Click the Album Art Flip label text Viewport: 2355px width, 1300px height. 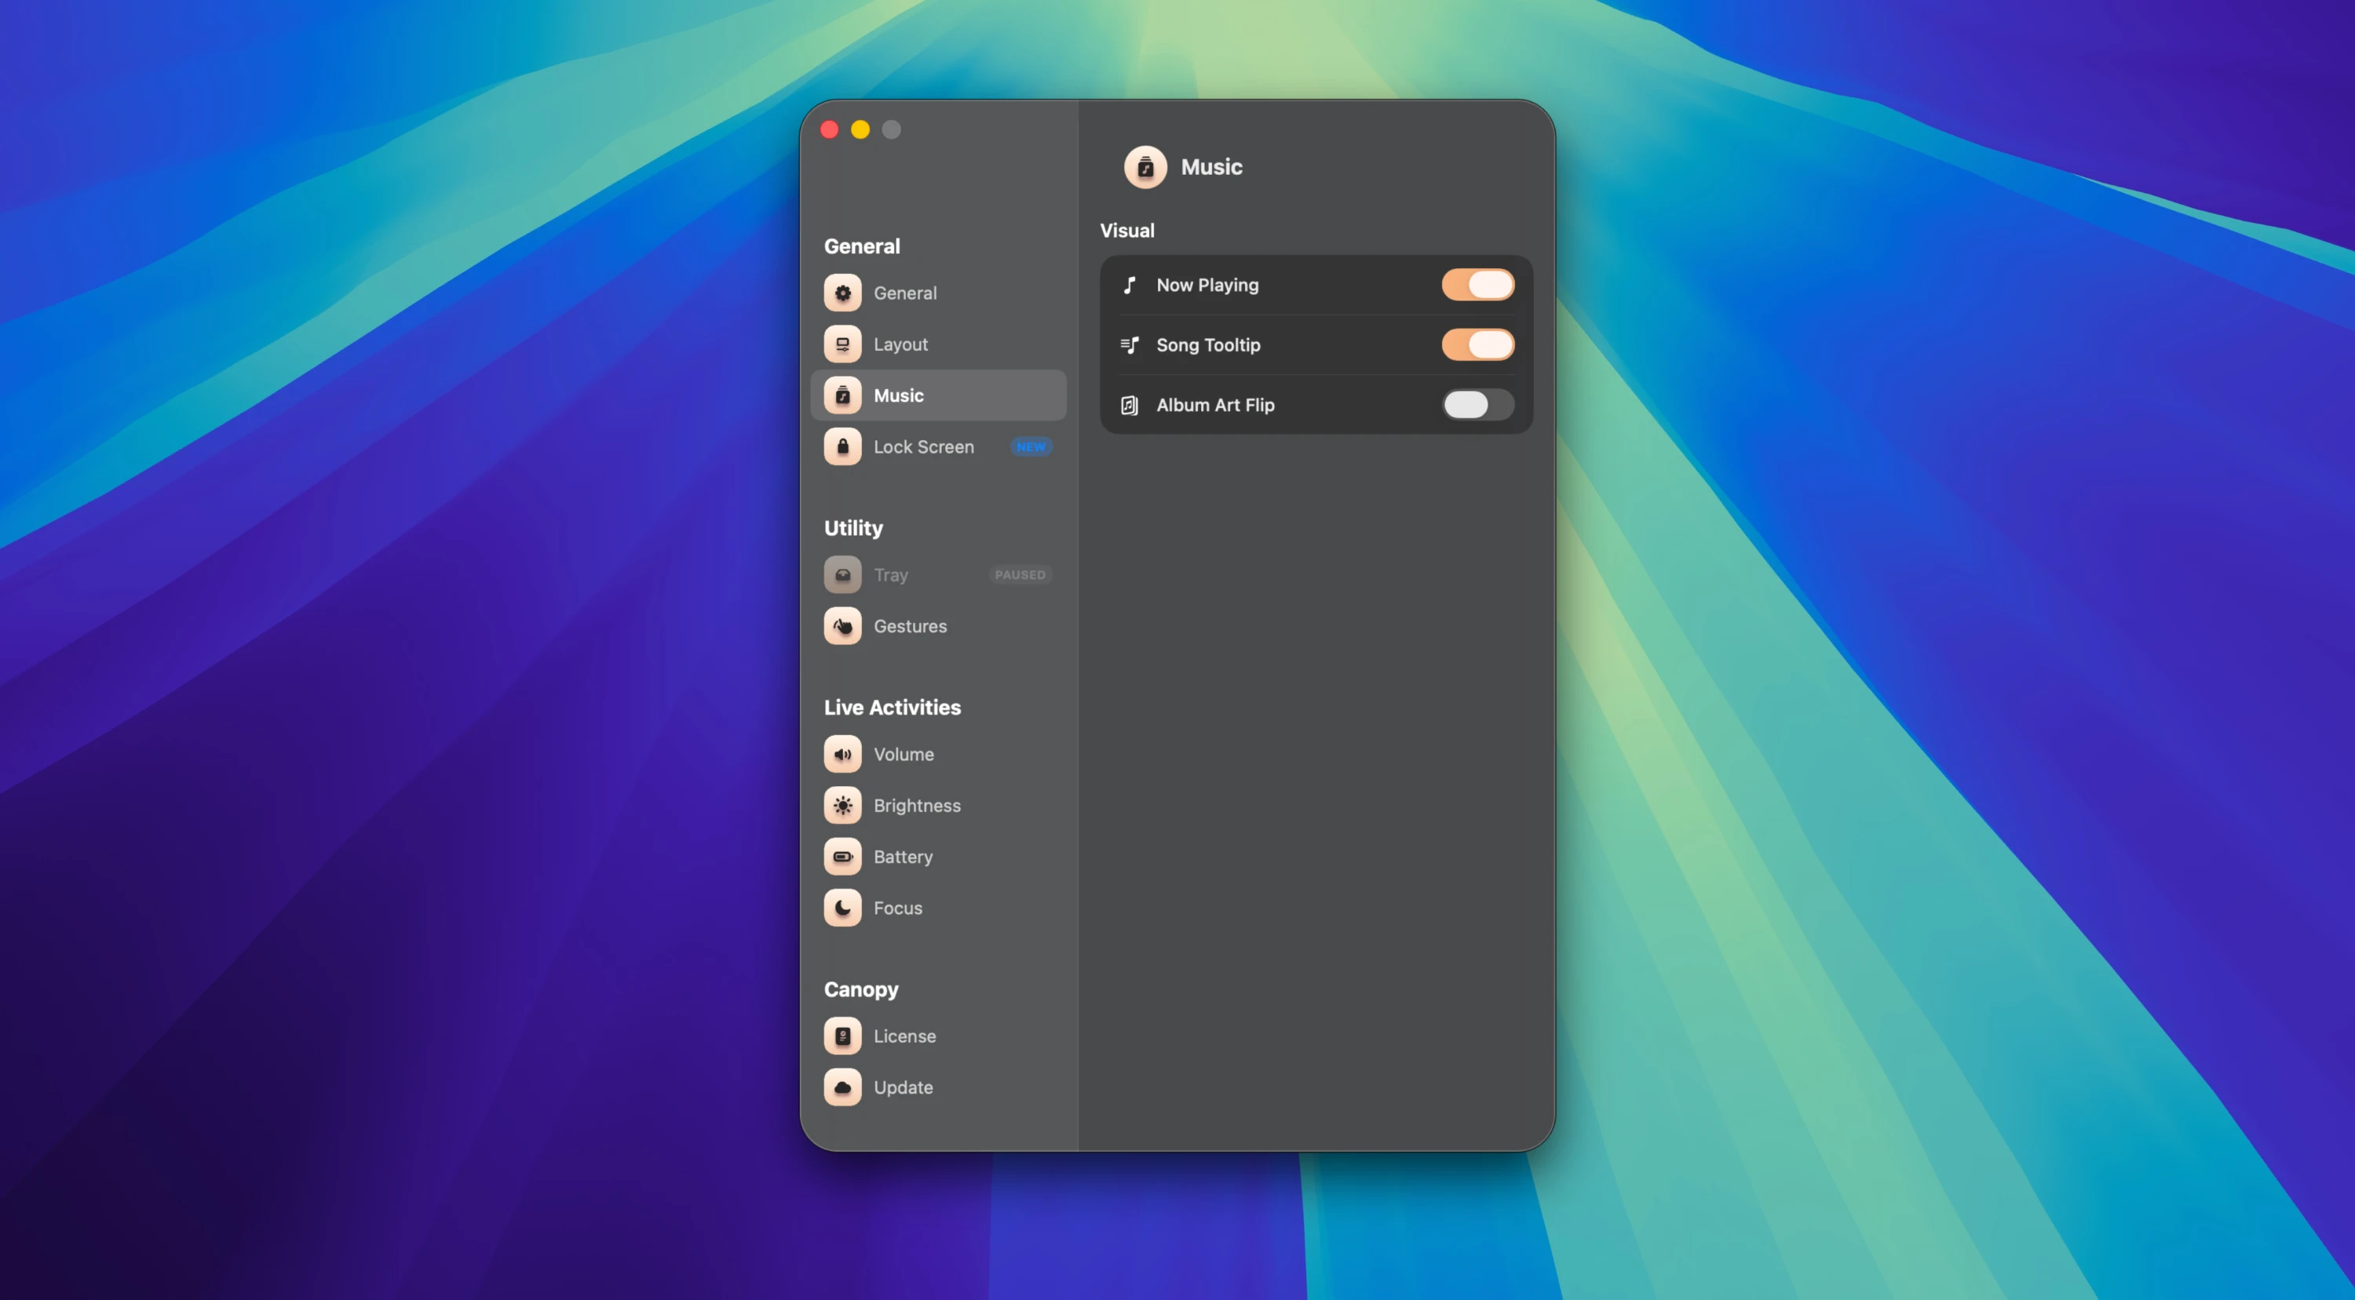point(1215,405)
